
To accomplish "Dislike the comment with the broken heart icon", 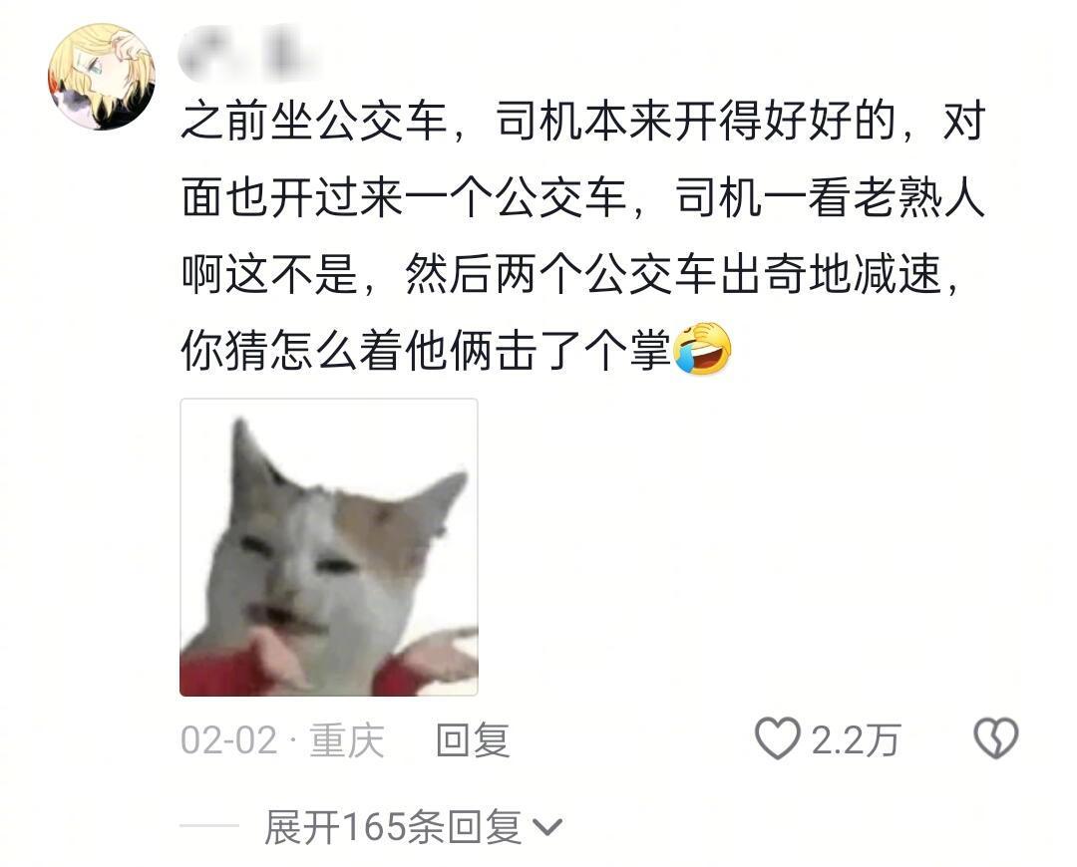I will pyautogui.click(x=996, y=738).
